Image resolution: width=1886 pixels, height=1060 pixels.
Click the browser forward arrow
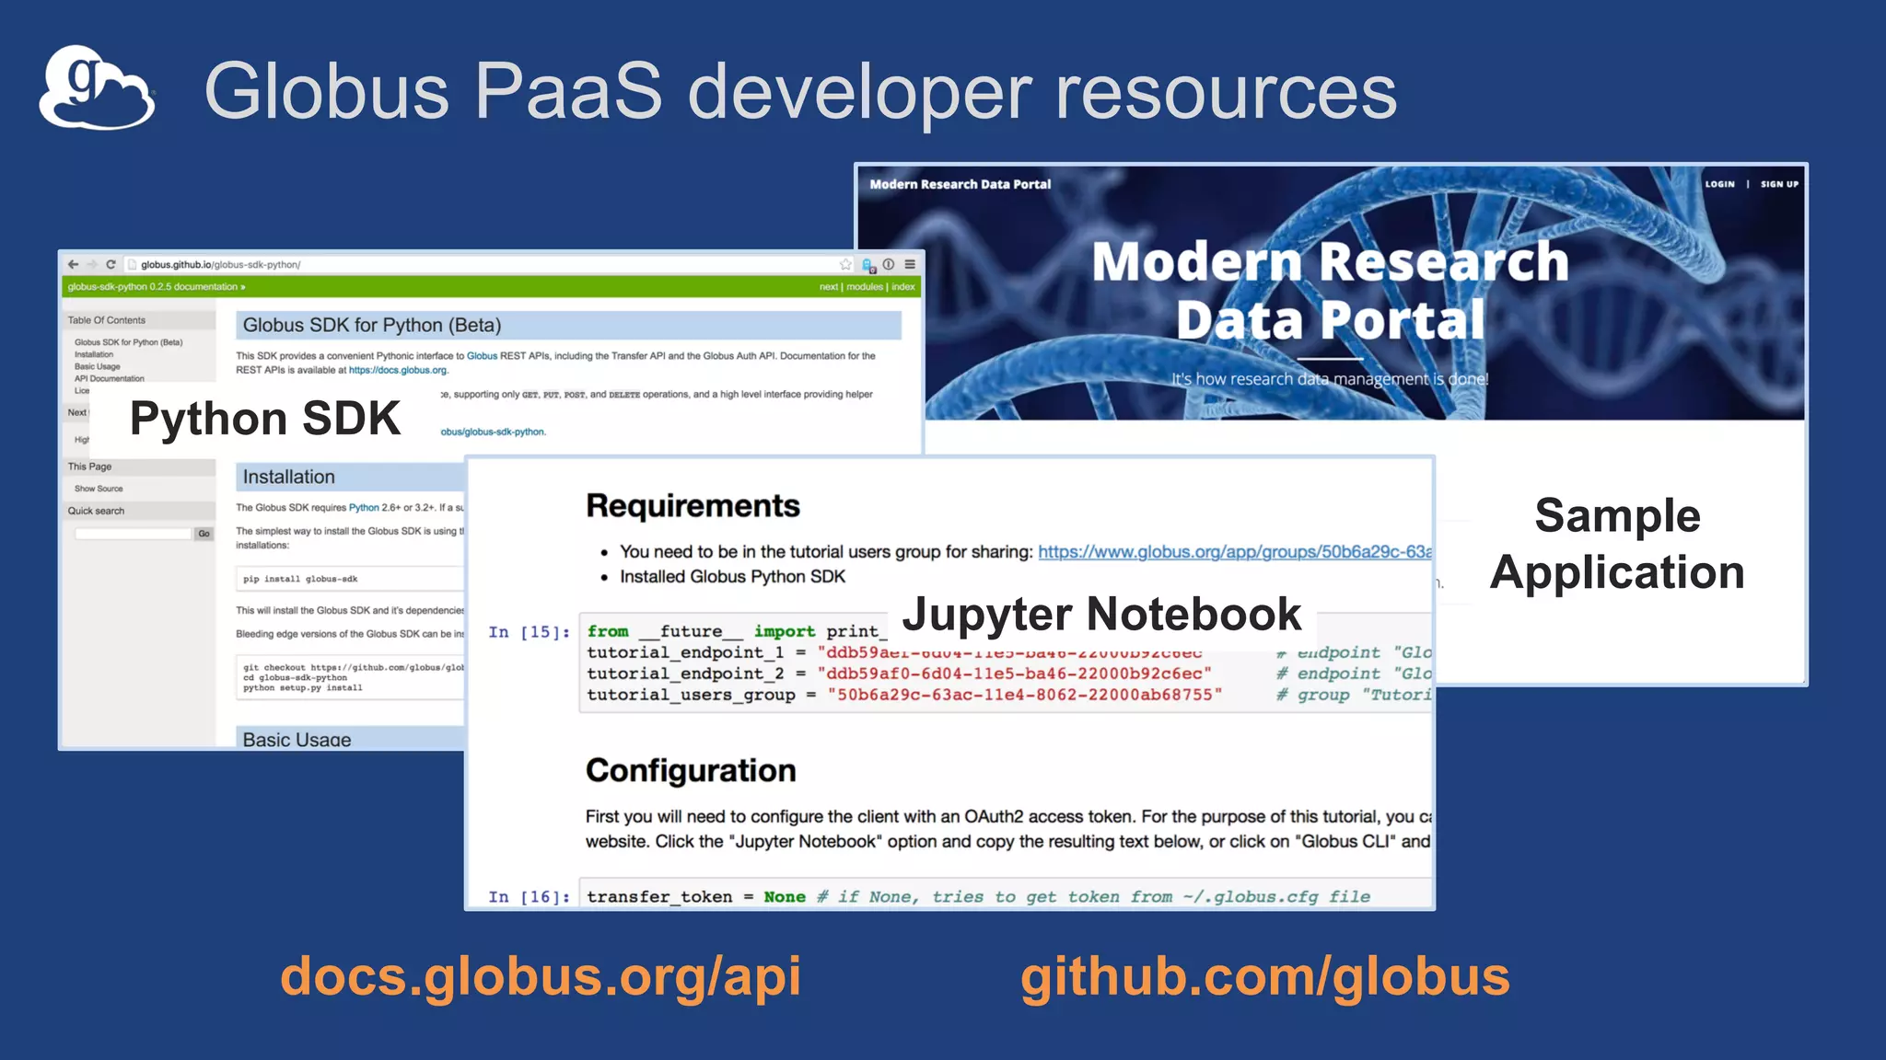[x=91, y=264]
